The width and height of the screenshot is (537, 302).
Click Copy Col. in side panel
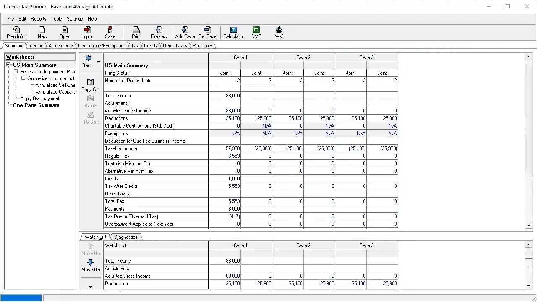tap(91, 85)
